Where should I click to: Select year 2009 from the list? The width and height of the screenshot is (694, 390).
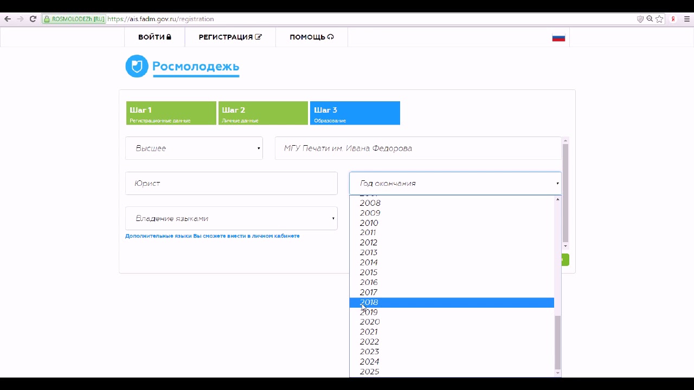[452, 213]
